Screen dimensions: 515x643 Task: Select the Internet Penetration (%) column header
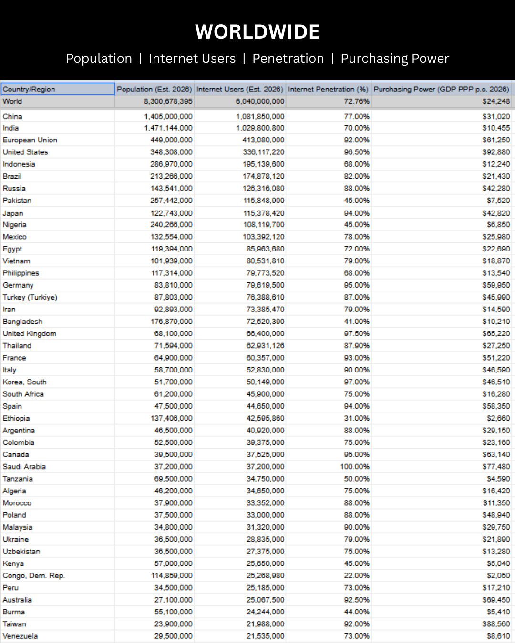328,89
